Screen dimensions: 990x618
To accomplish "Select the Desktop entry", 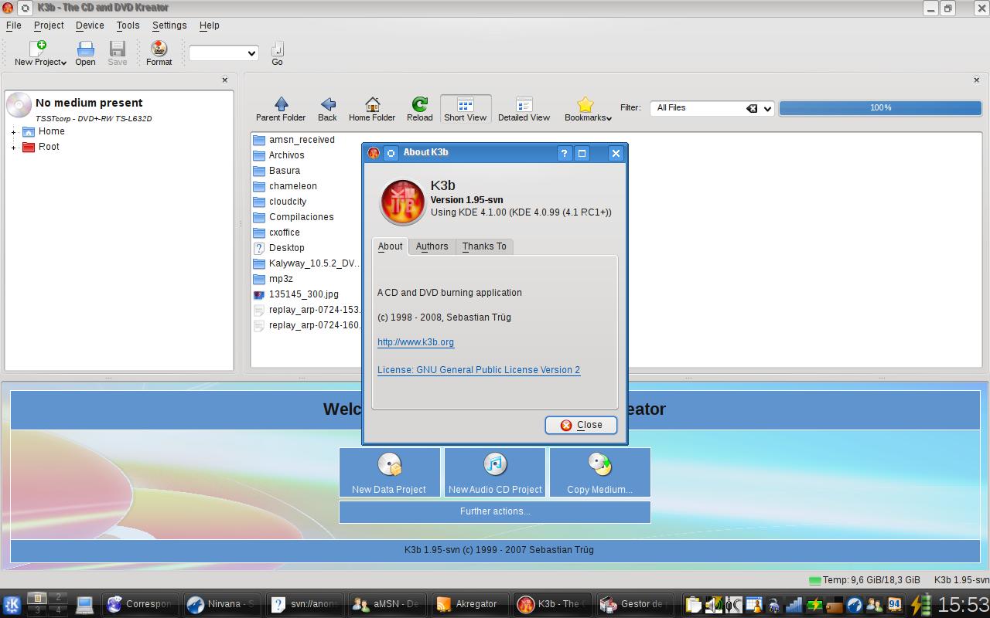I will 279,248.
